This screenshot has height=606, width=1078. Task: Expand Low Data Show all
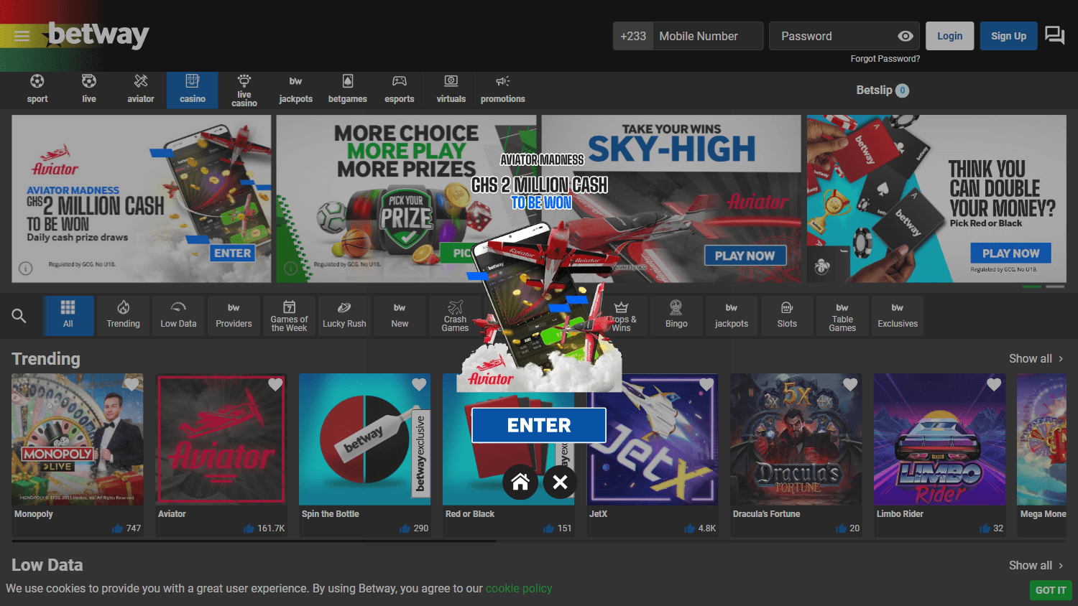pyautogui.click(x=1036, y=565)
